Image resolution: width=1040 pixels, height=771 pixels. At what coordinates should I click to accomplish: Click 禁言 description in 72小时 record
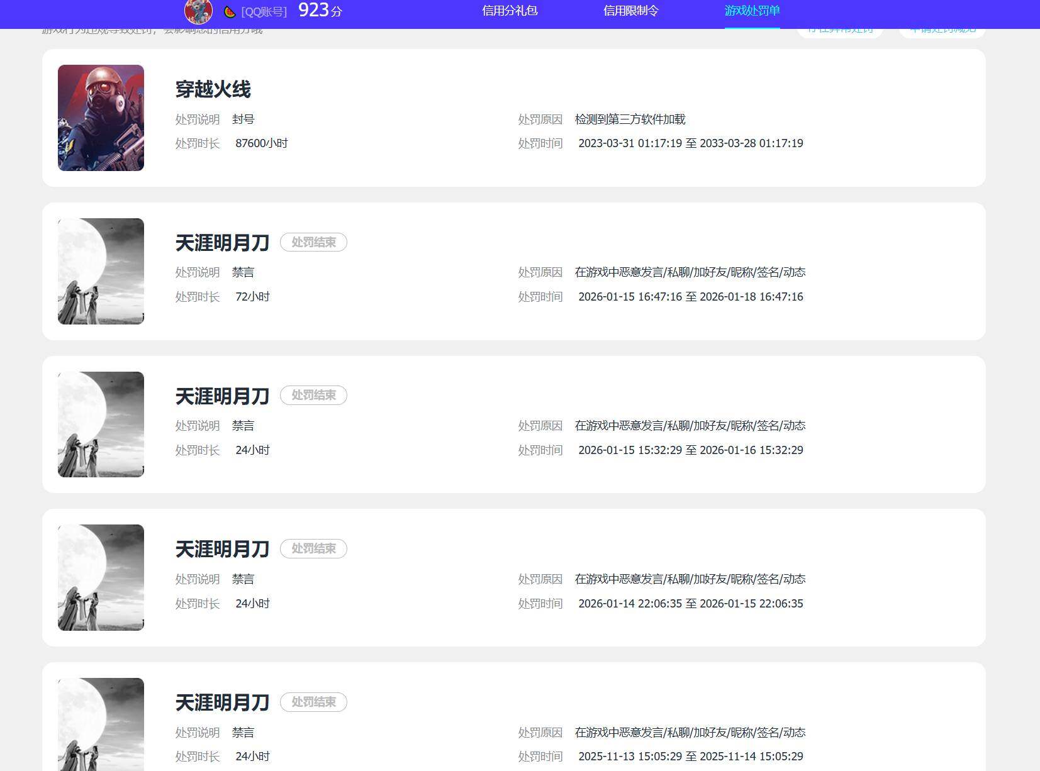[x=243, y=272]
